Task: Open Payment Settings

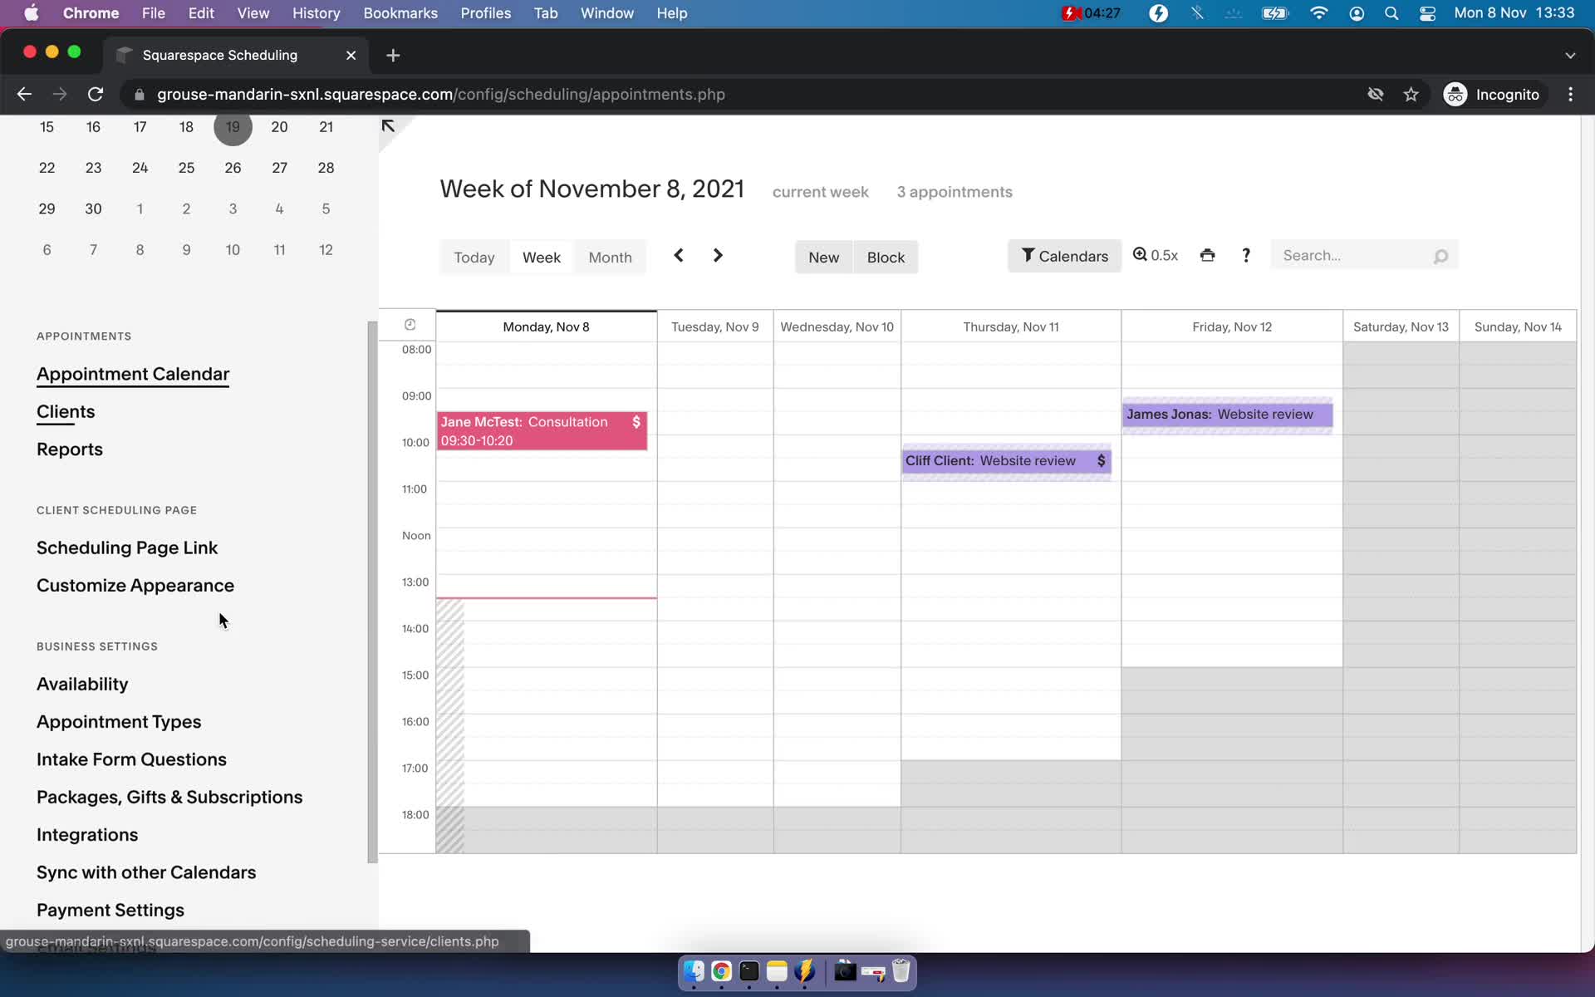Action: pos(110,910)
